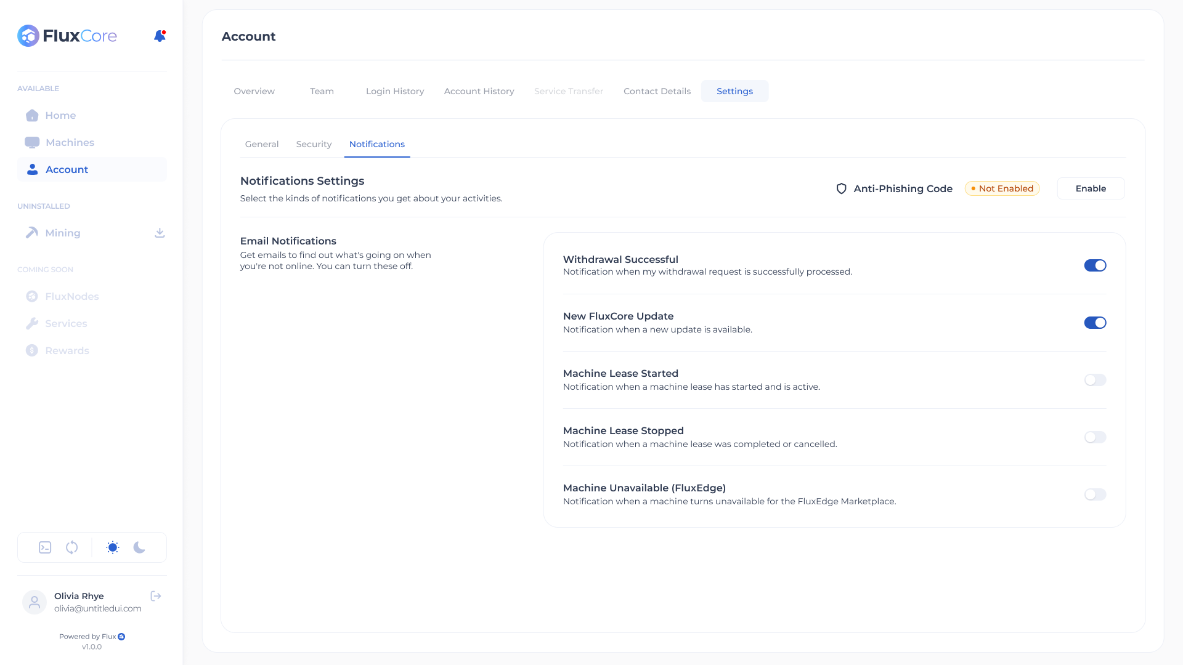Click the Mining download install icon
1183x665 pixels.
(x=160, y=233)
